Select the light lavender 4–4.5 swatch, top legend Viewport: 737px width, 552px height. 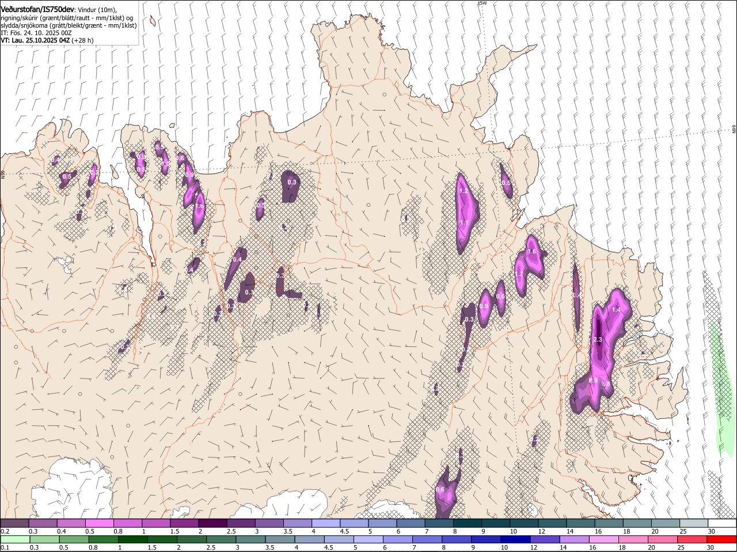pyautogui.click(x=326, y=523)
